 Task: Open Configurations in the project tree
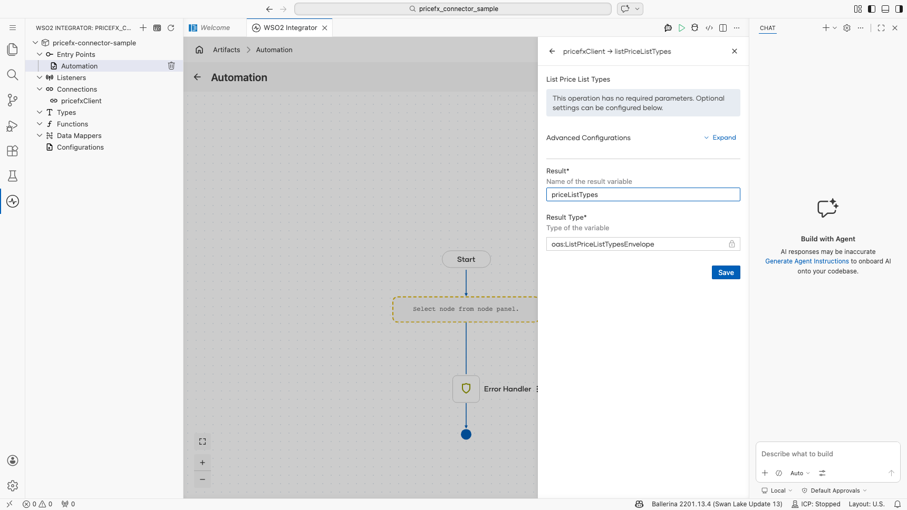(80, 147)
